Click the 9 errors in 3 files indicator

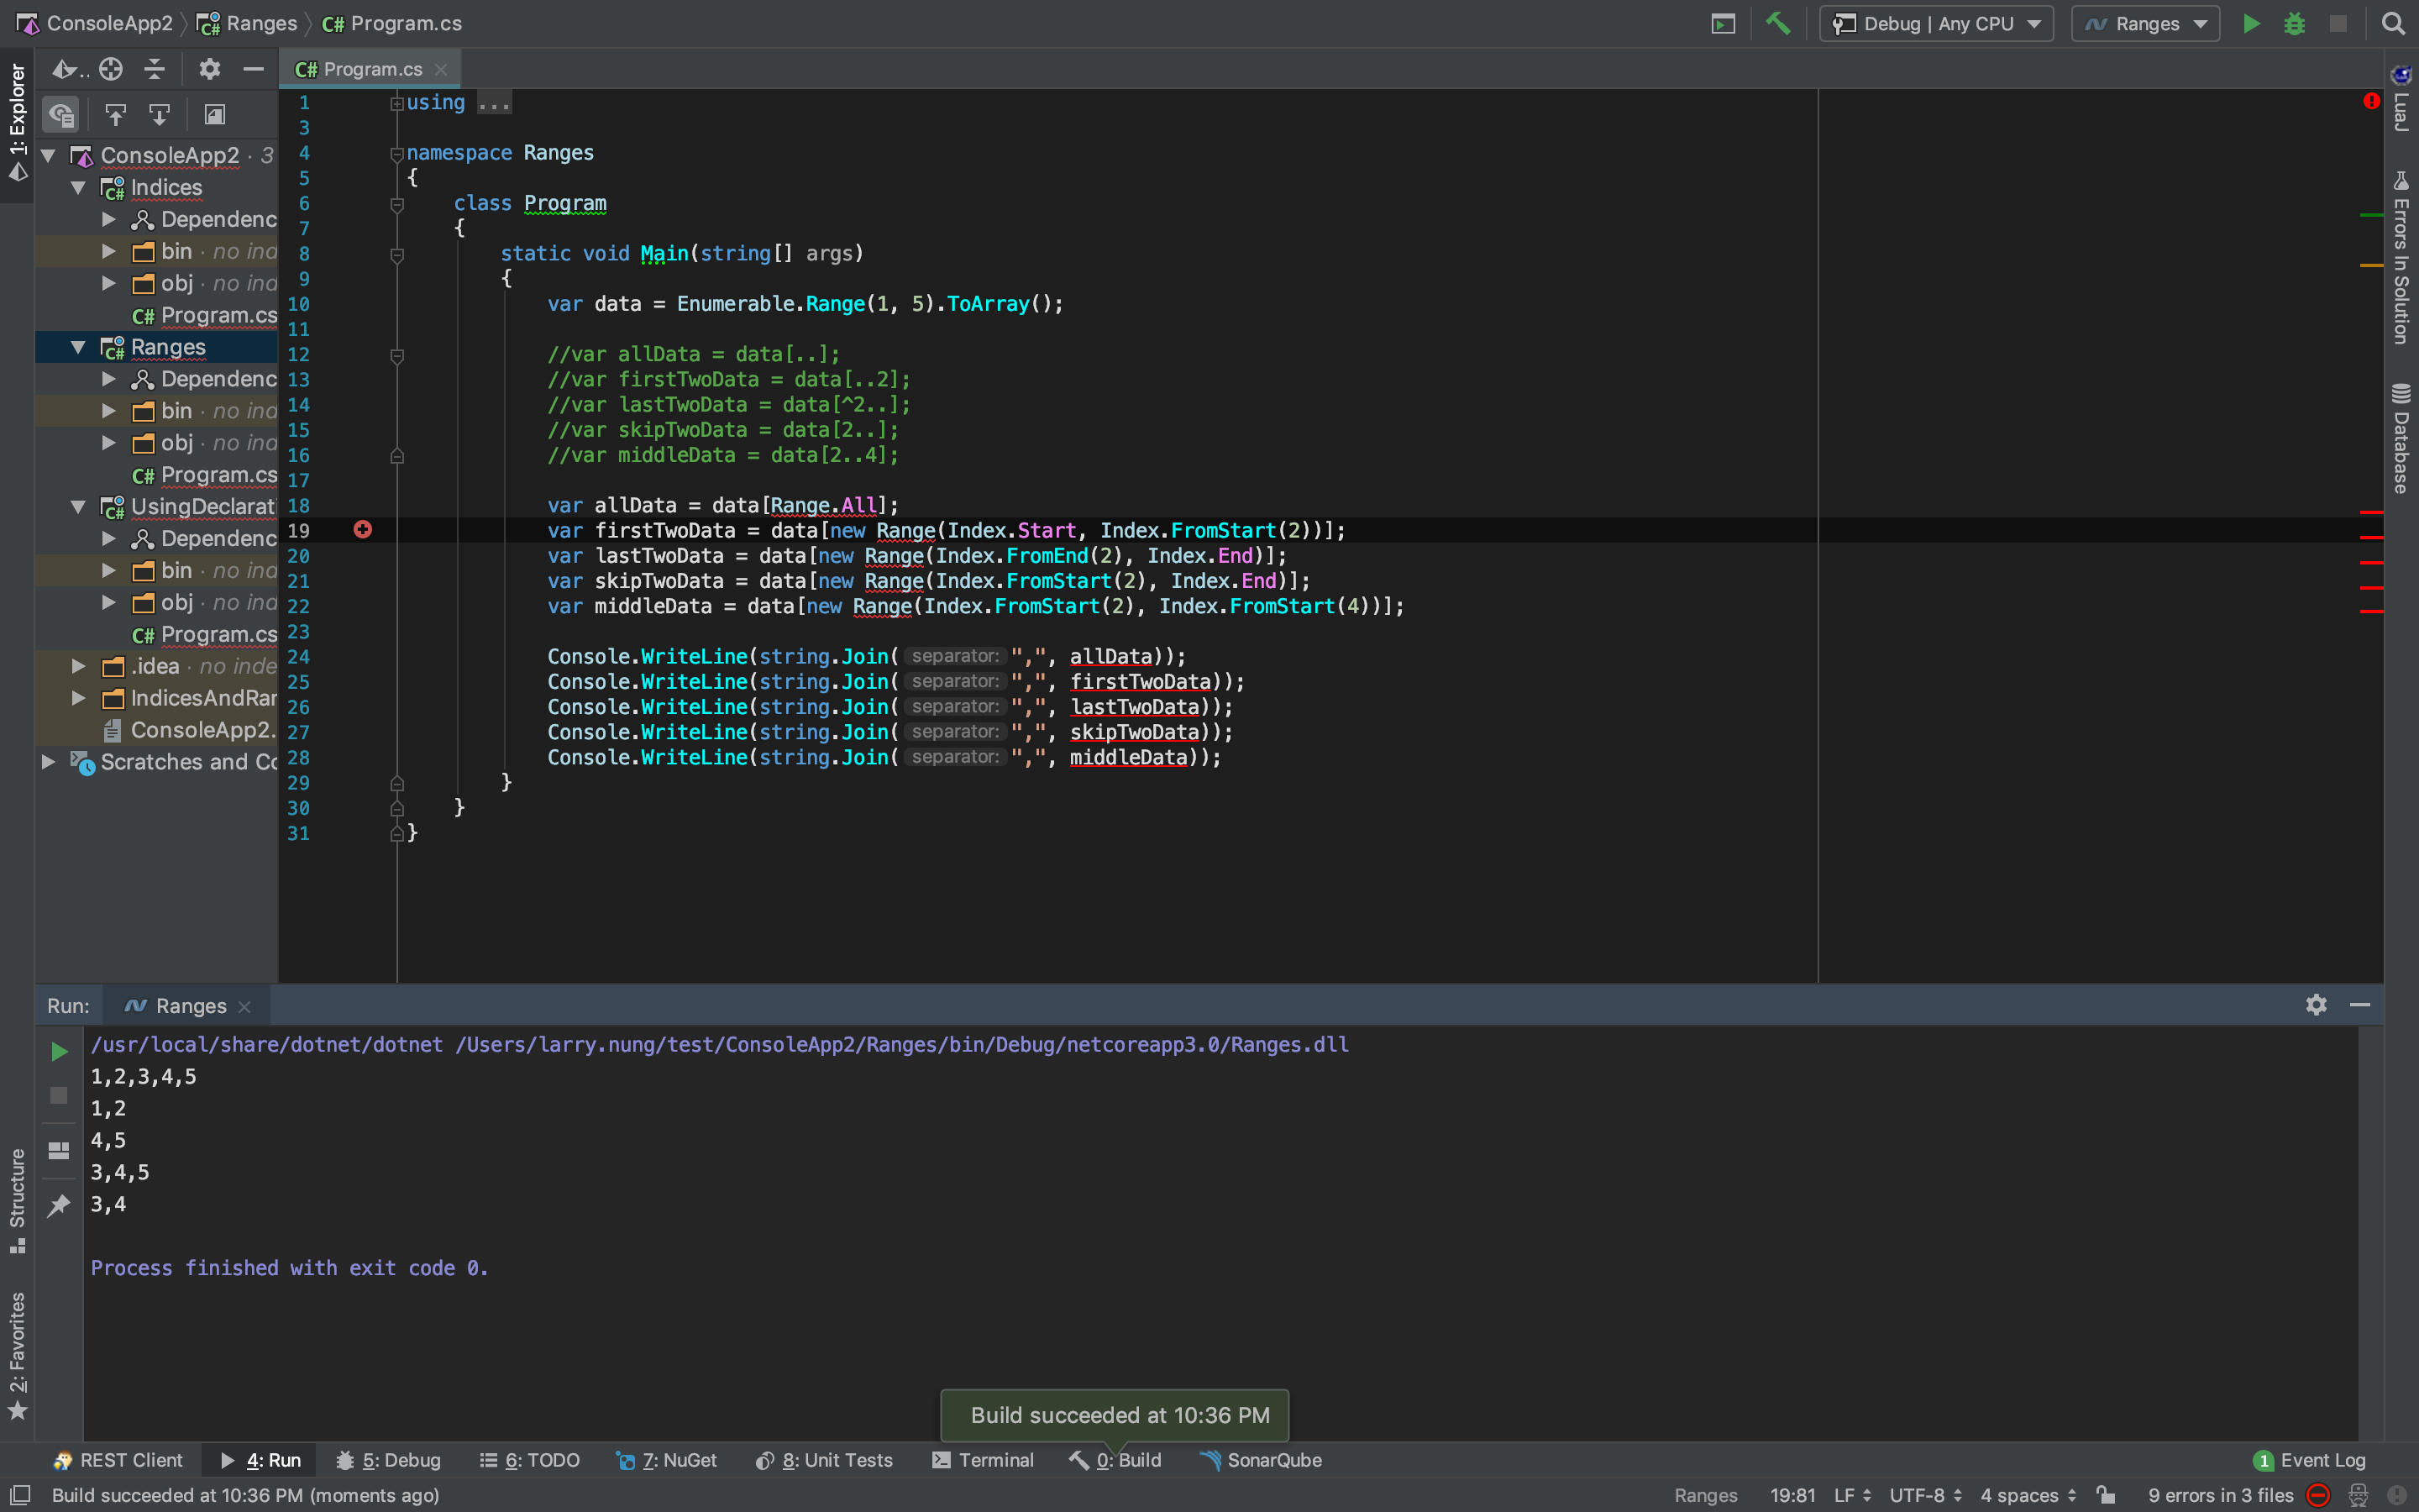(x=2220, y=1495)
